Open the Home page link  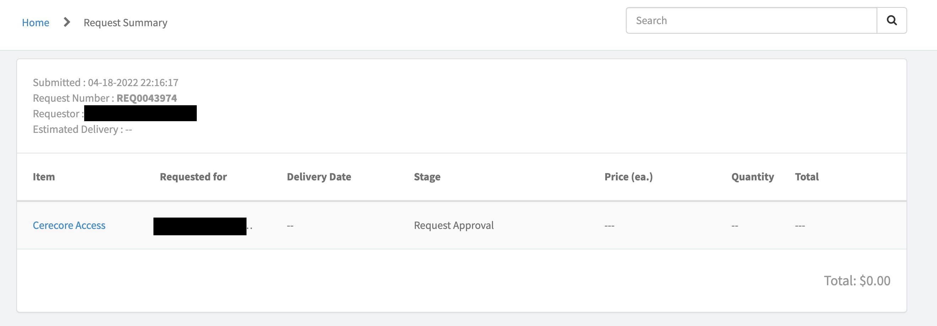pos(35,23)
